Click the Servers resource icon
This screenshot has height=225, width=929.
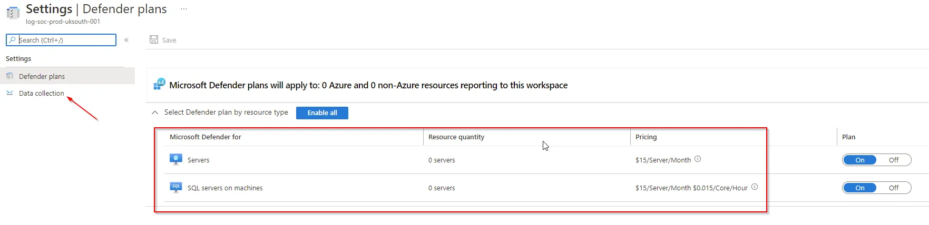coord(176,159)
